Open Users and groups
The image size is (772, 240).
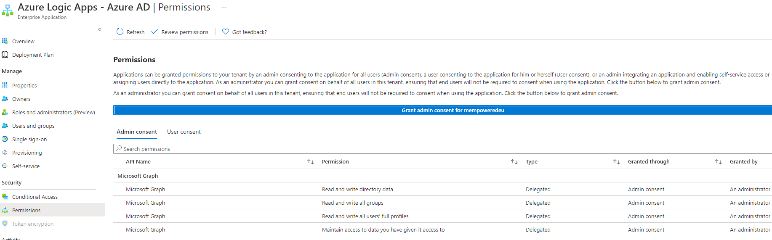click(33, 126)
